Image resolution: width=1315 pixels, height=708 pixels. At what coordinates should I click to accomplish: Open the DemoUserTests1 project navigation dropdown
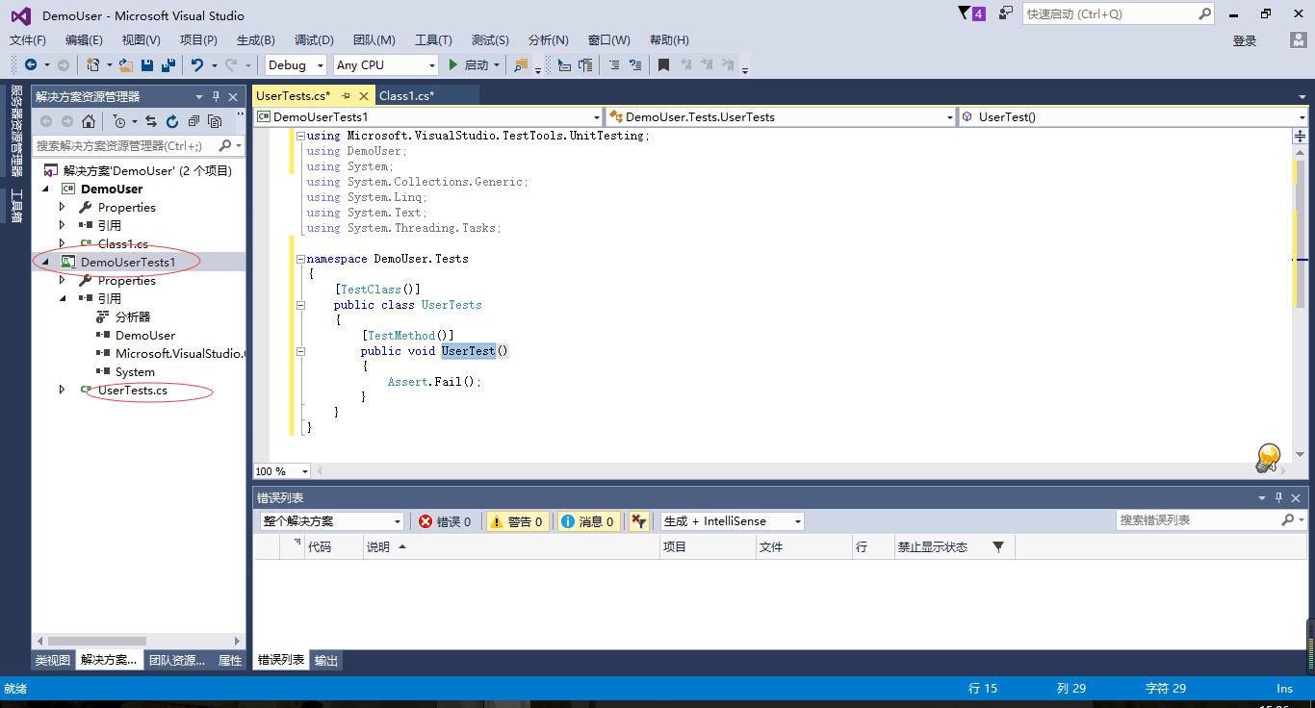tap(428, 116)
